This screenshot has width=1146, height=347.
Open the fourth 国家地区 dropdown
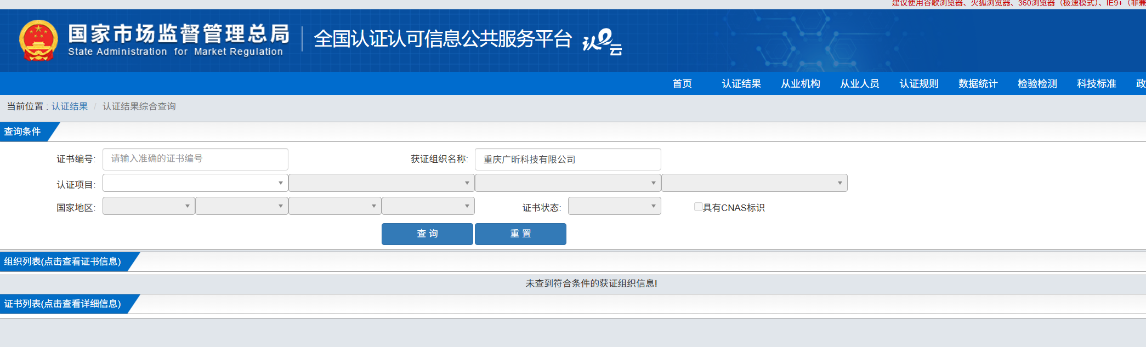[428, 206]
